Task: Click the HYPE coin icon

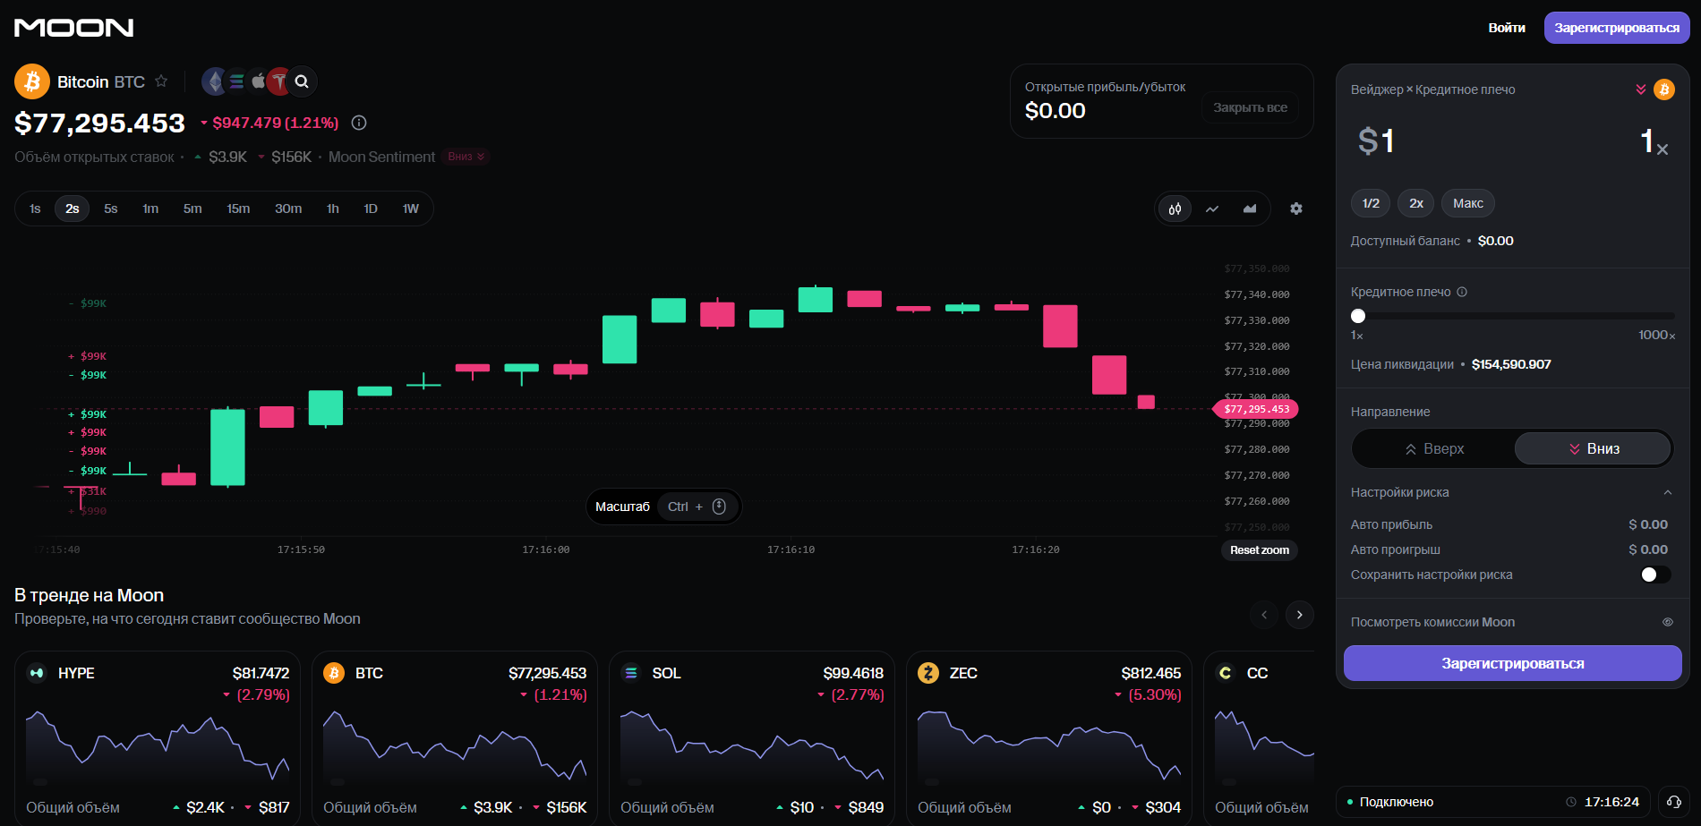Action: click(x=37, y=673)
